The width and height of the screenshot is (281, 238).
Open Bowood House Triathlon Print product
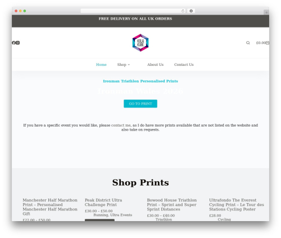pyautogui.click(x=172, y=205)
